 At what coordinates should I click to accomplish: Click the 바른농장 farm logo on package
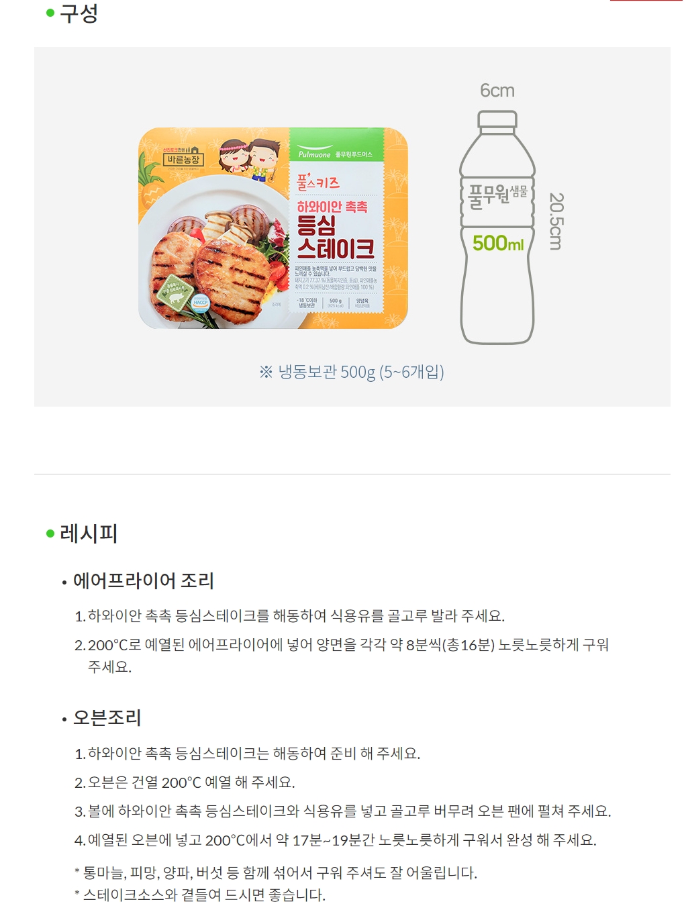pyautogui.click(x=183, y=157)
